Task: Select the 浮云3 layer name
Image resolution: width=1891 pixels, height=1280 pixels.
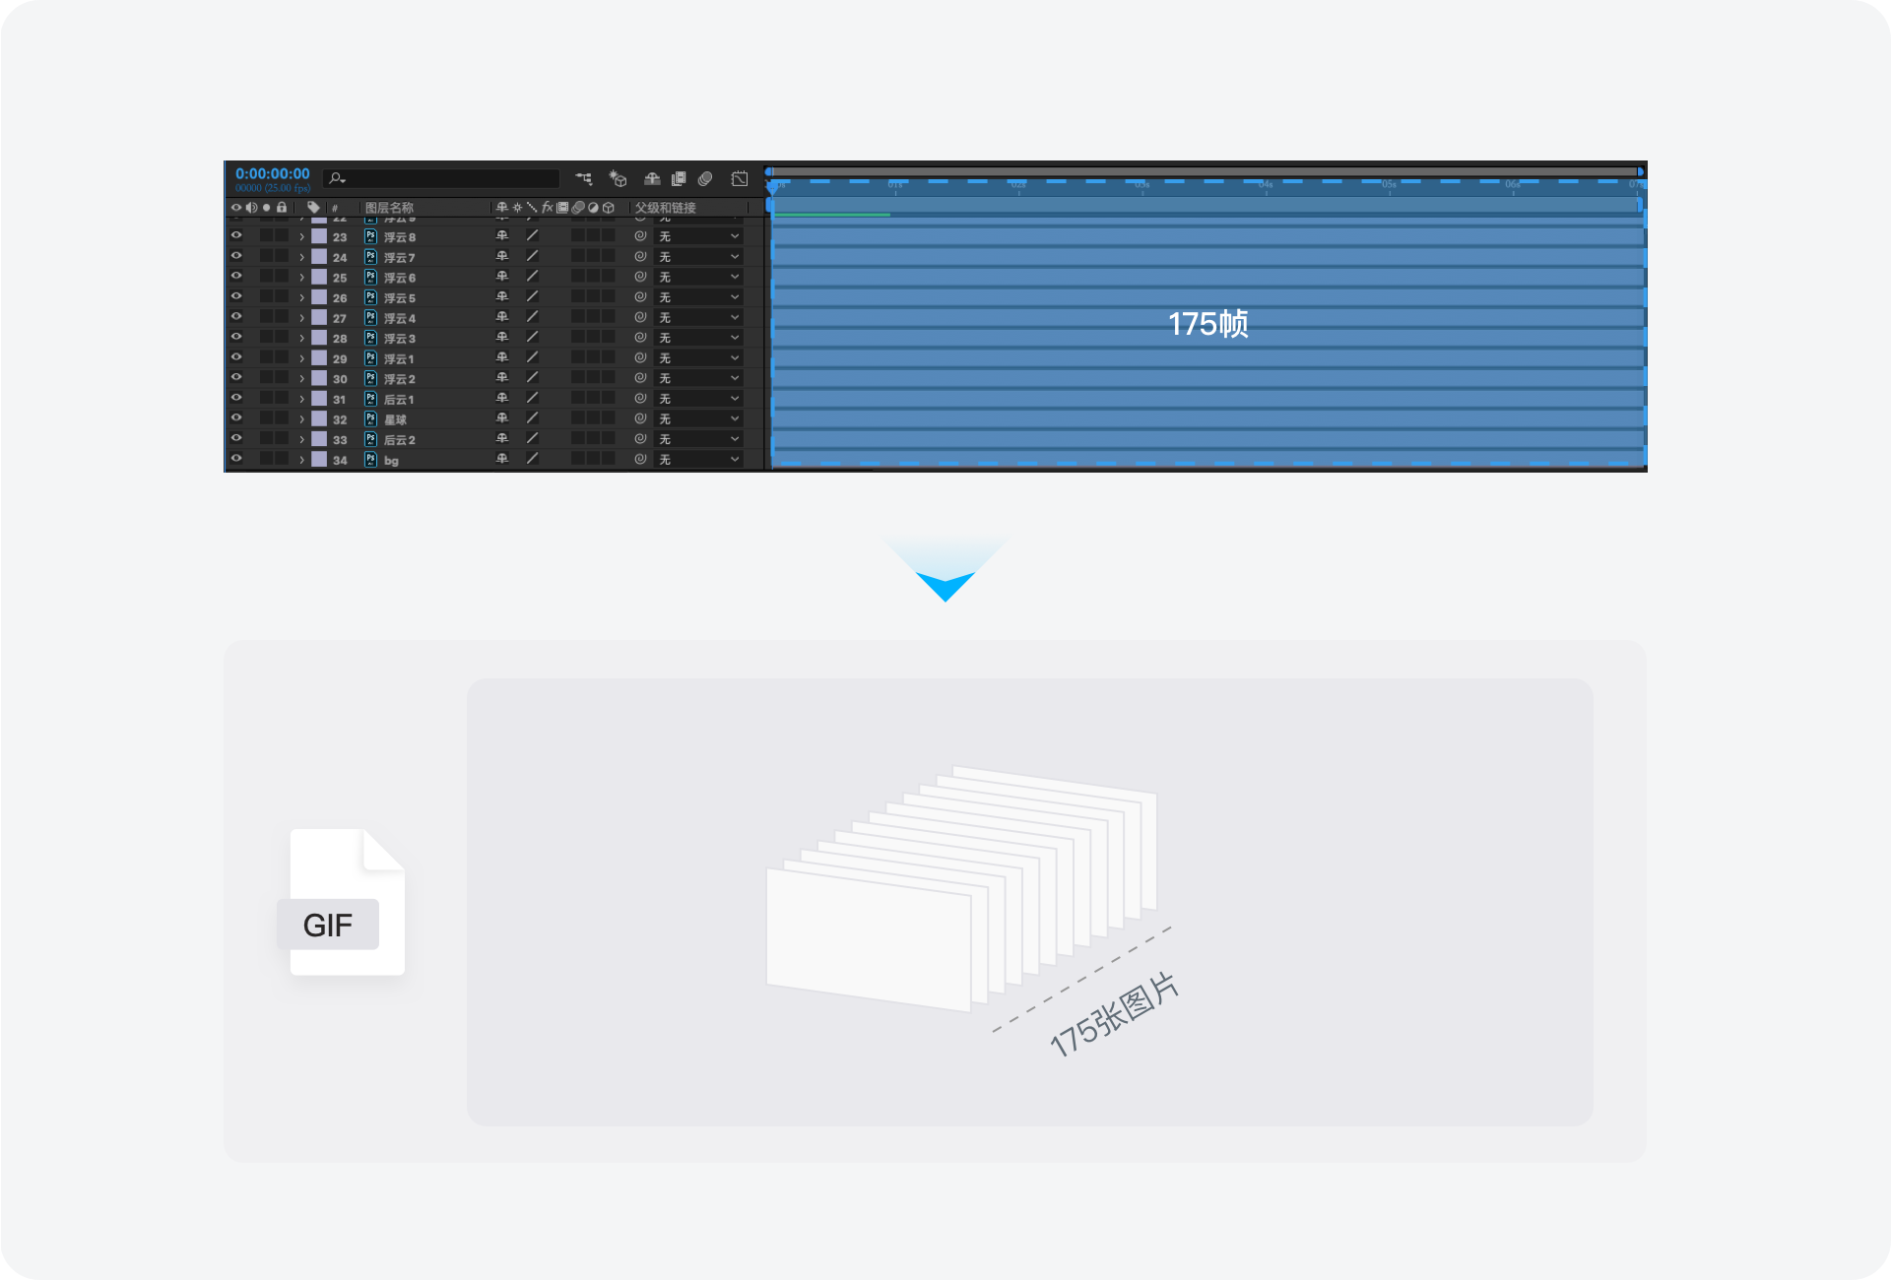Action: [x=400, y=339]
